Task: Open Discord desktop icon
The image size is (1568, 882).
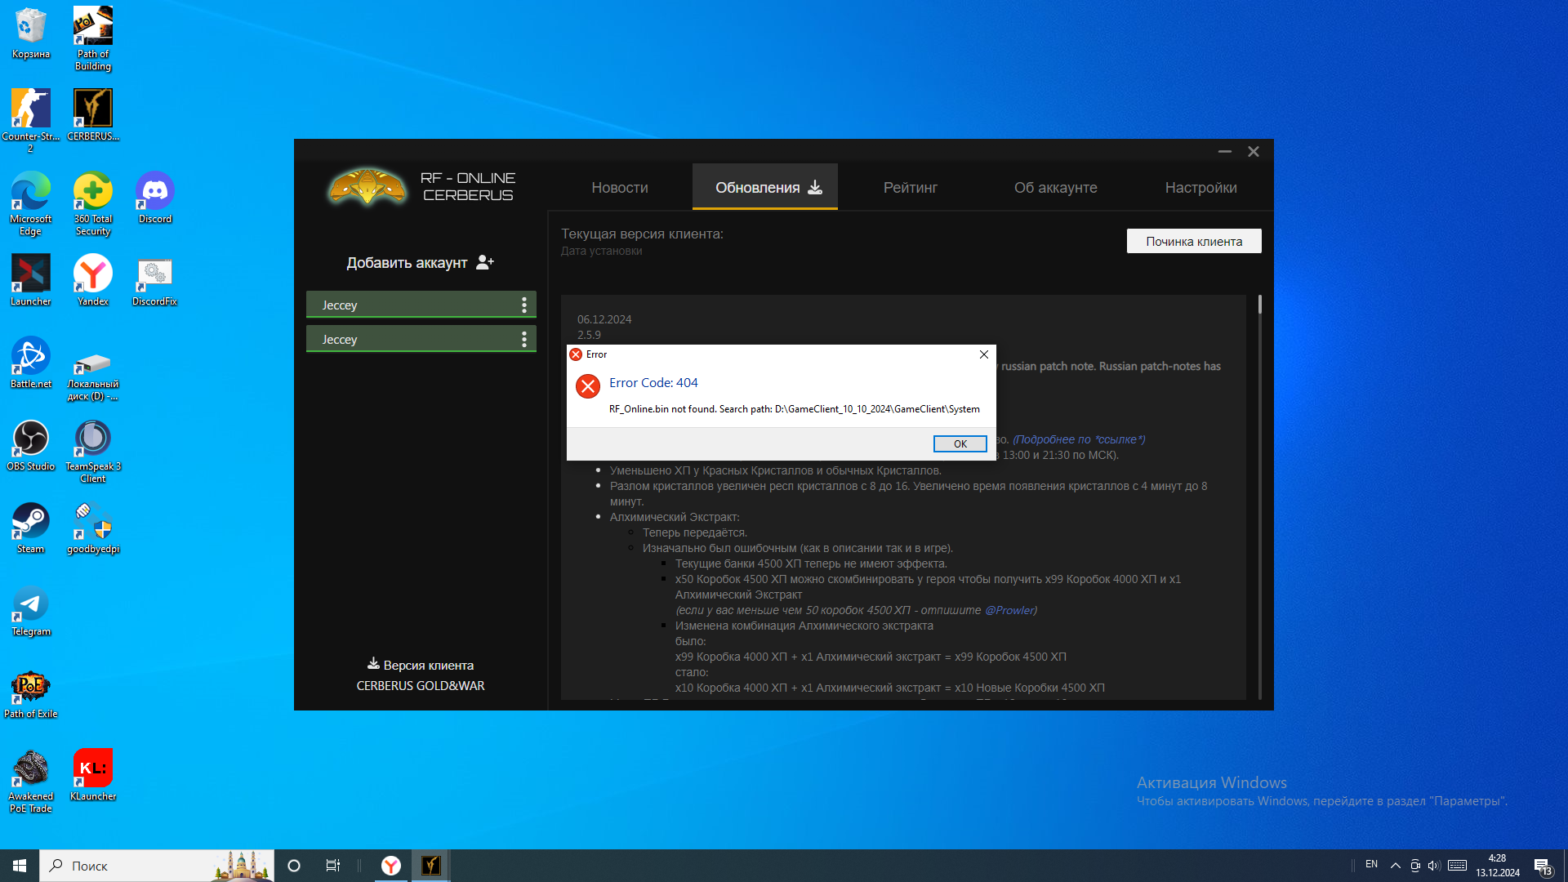Action: point(155,198)
